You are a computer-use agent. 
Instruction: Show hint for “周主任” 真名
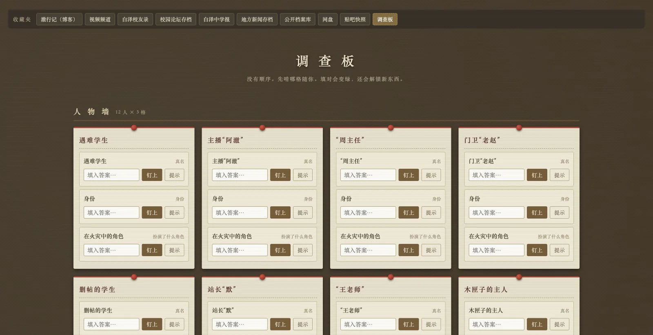(431, 175)
